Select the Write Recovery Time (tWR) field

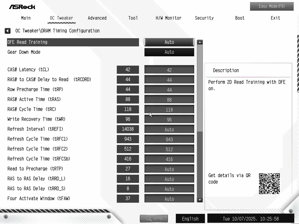coord(169,119)
